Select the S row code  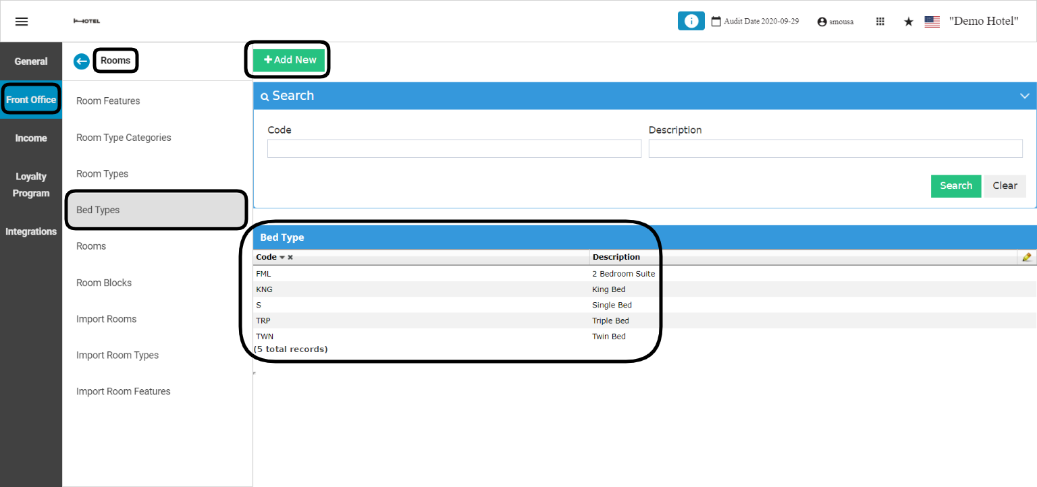(x=259, y=305)
